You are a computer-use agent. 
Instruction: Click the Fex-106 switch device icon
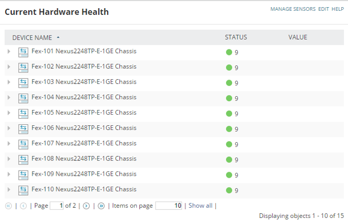coord(23,129)
